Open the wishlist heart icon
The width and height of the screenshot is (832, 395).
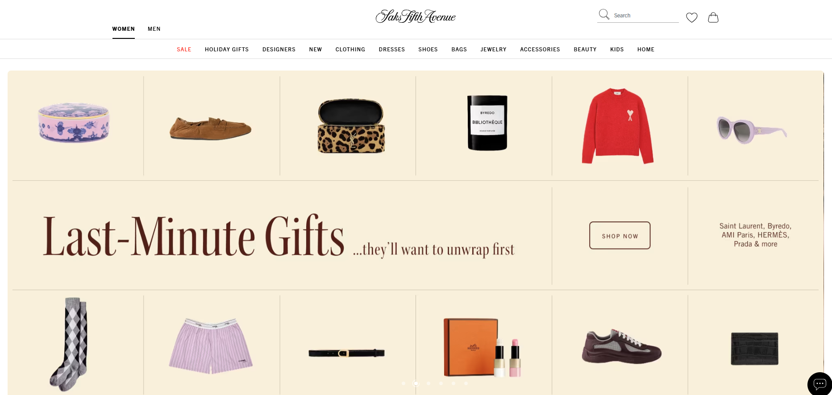pyautogui.click(x=692, y=17)
